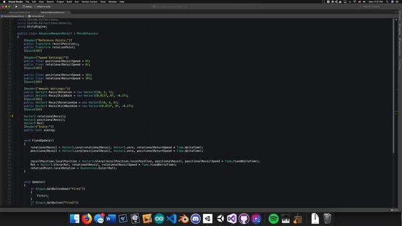Open Visual Studio from the dock

pyautogui.click(x=232, y=218)
